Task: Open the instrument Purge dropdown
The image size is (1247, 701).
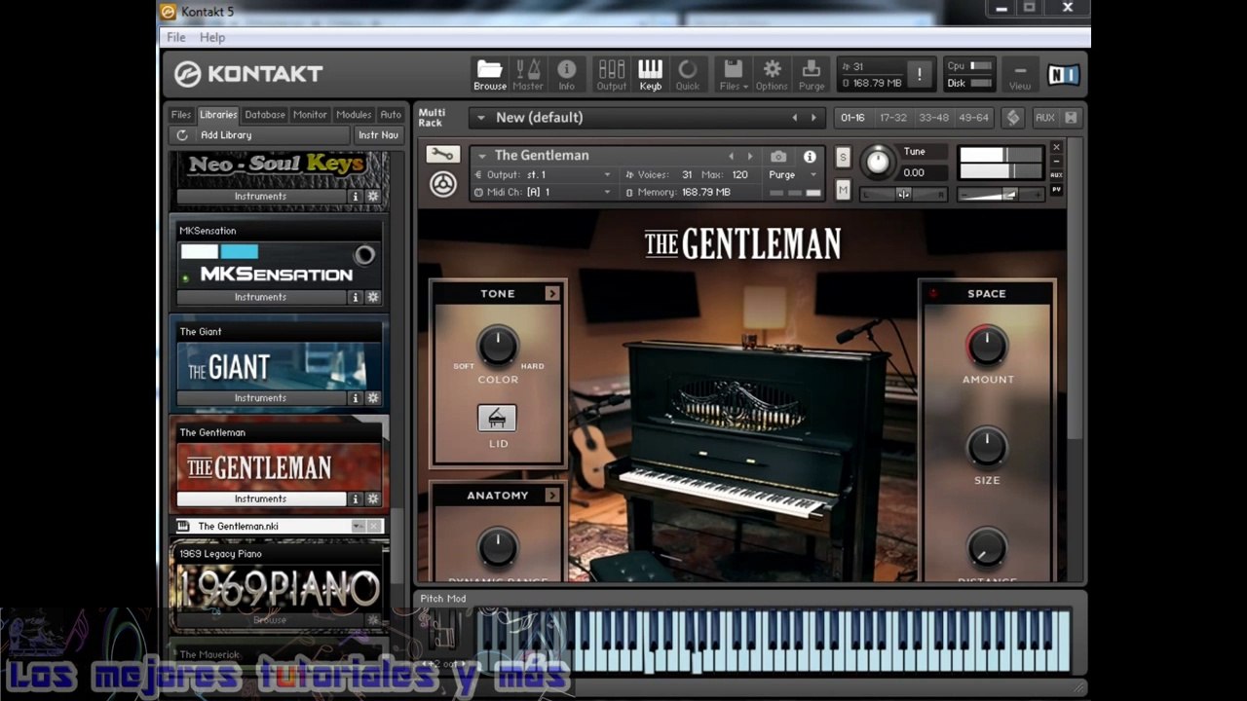Action: click(793, 174)
